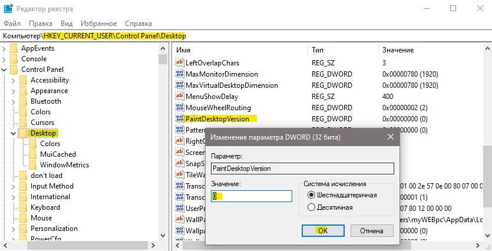Select the LeftOverlapChars string value icon
Screen dimensions: 492x251
(x=180, y=63)
